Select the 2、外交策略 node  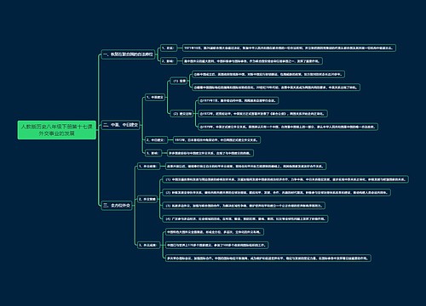(147, 199)
